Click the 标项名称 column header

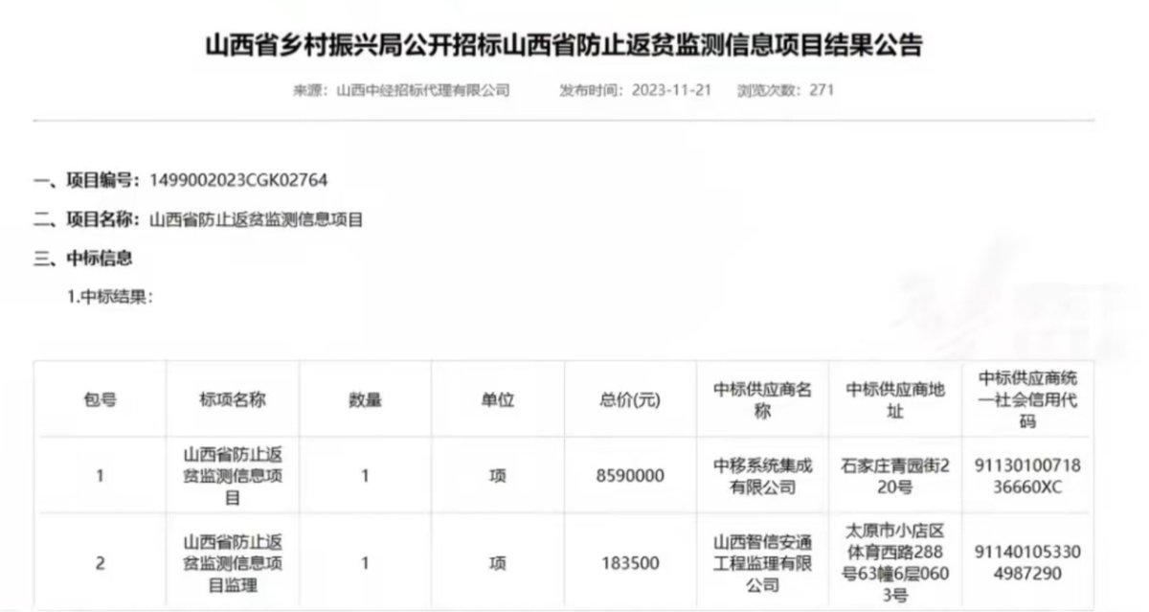(x=233, y=399)
